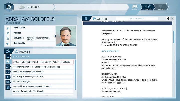Click the ISUCAL Attendee List address field
This screenshot has width=180, height=101.
(137, 19)
